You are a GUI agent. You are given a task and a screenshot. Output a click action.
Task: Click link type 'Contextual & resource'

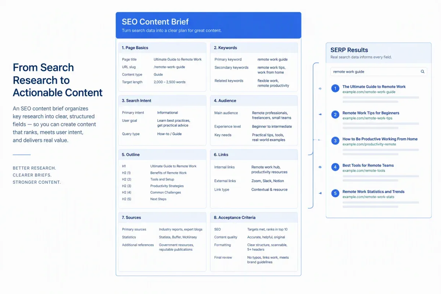point(269,190)
